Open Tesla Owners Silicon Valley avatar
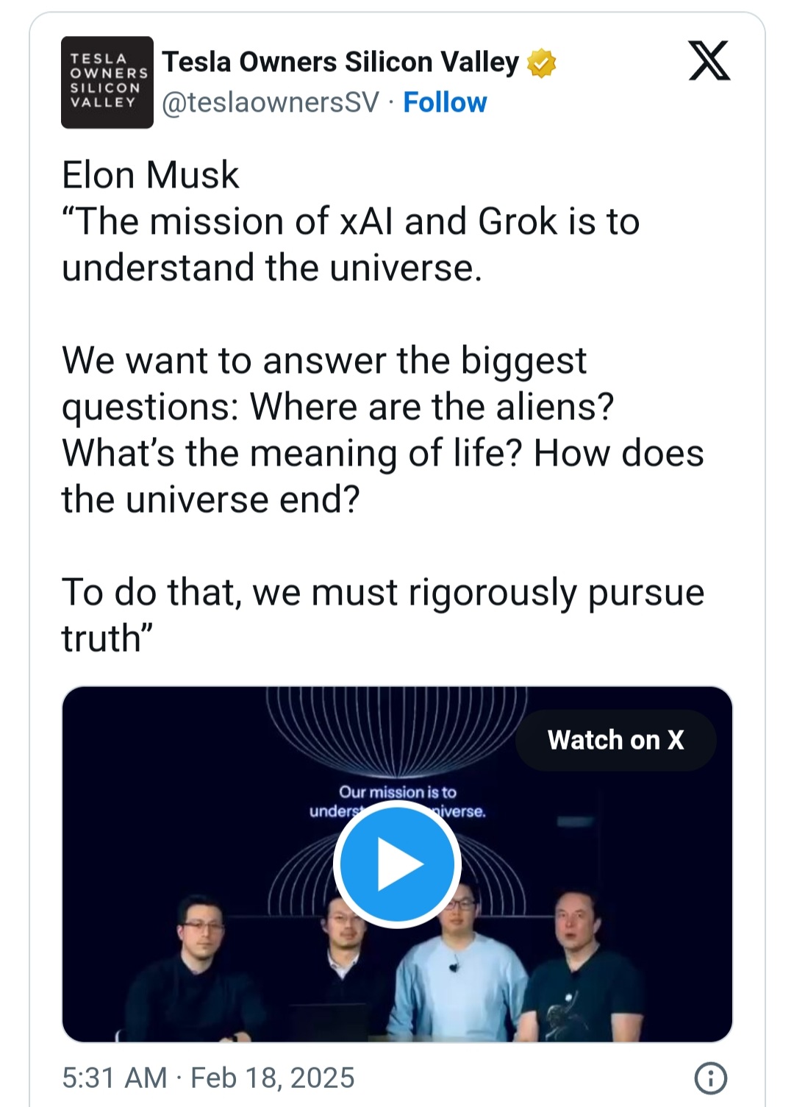 pyautogui.click(x=107, y=82)
